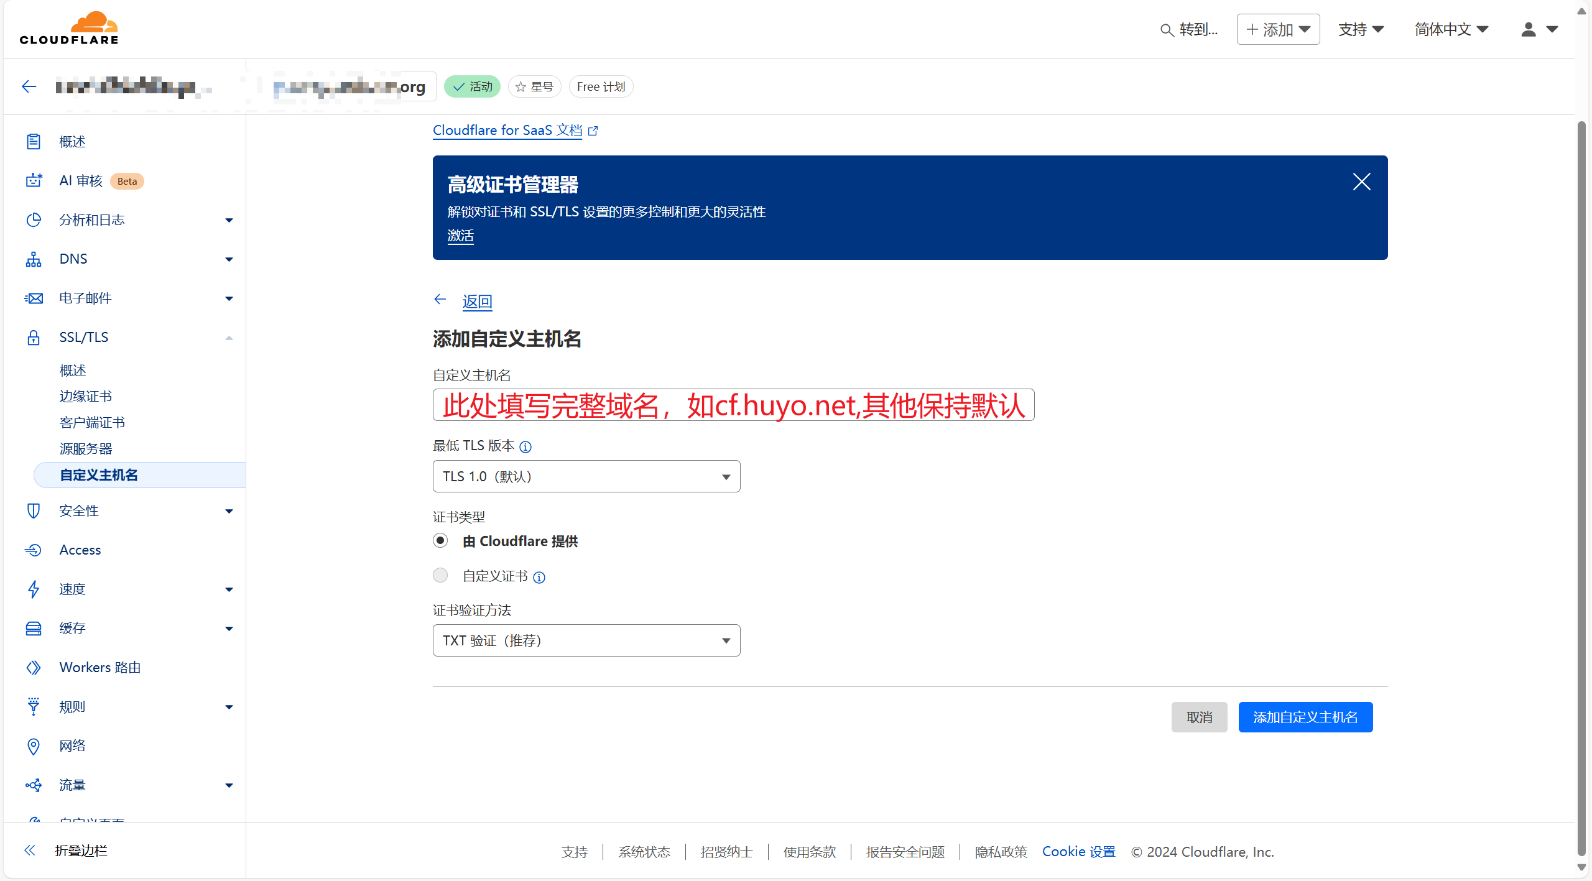Image resolution: width=1592 pixels, height=881 pixels.
Task: Expand the DNS section arrow
Action: (x=229, y=259)
